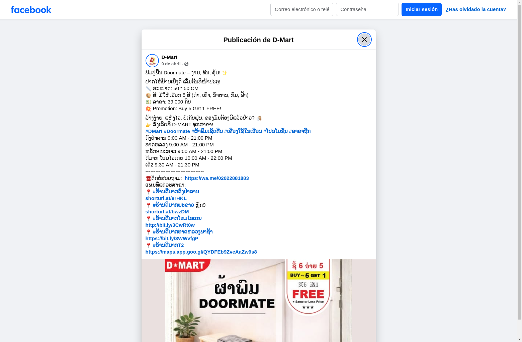522x342 pixels.
Task: Click the scrollbar down arrow
Action: click(x=519, y=339)
